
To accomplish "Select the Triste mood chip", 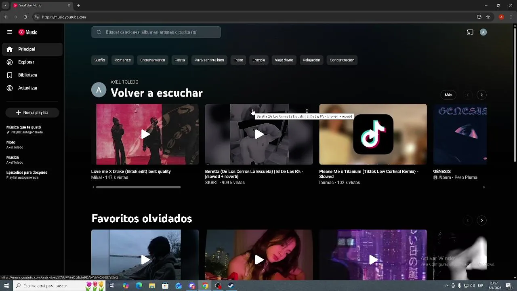I will tap(238, 60).
